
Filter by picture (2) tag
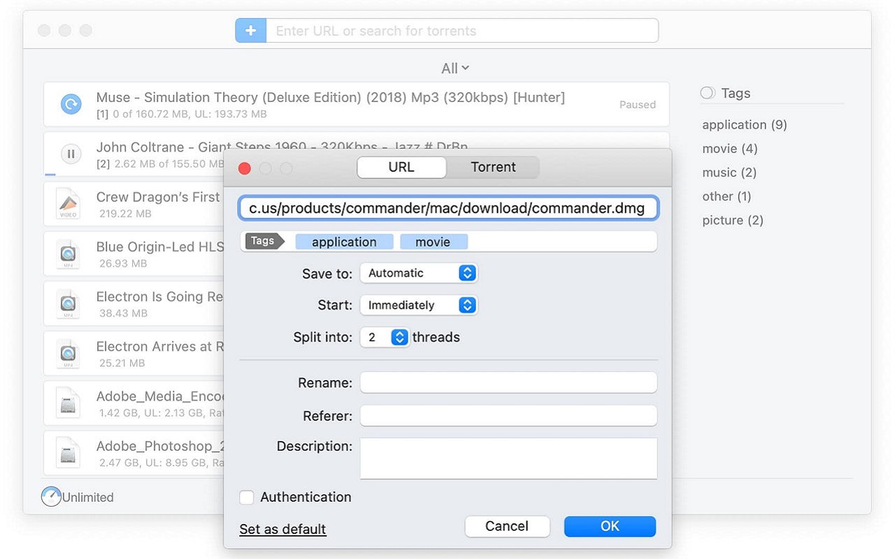click(x=733, y=220)
